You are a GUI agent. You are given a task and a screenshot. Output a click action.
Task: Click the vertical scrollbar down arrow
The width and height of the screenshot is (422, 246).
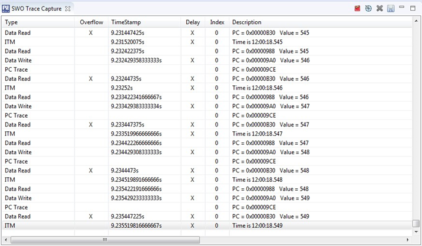(416, 231)
